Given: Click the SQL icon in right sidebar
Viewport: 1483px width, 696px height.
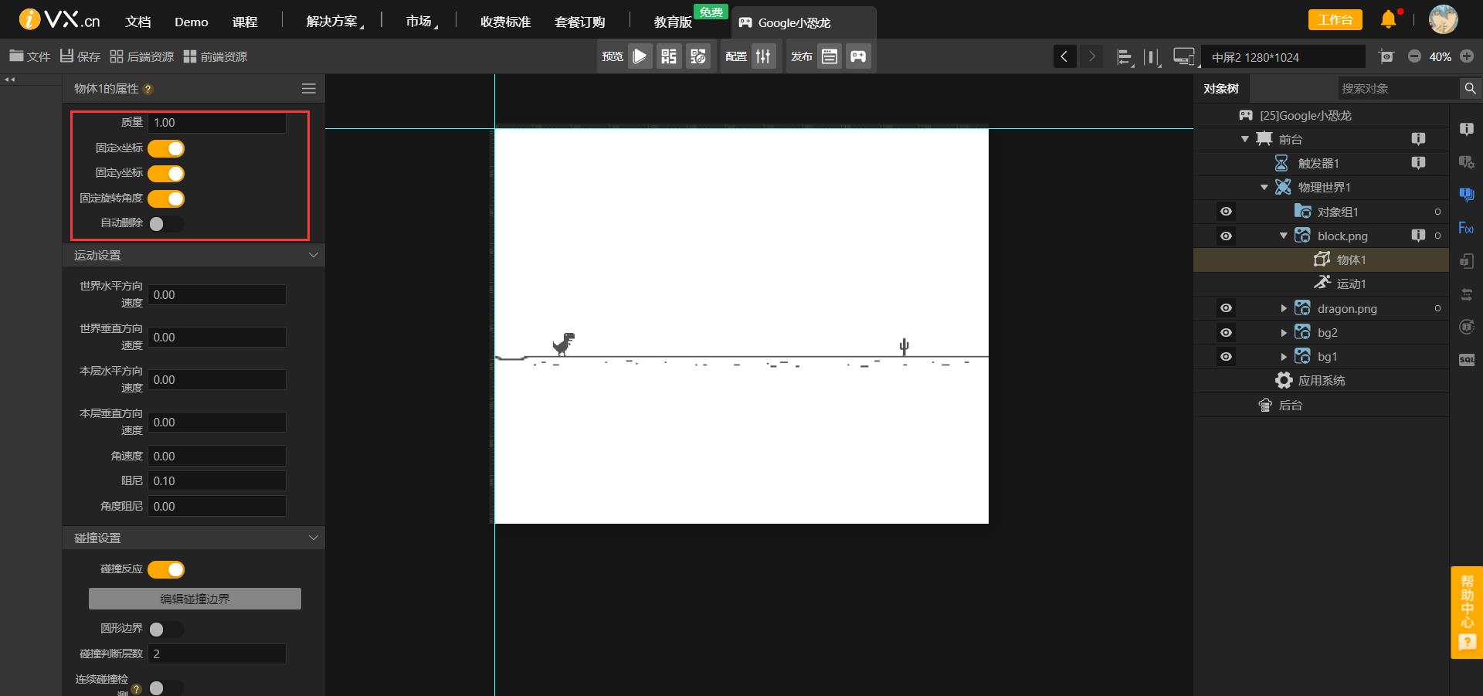Looking at the screenshot, I should [x=1467, y=360].
